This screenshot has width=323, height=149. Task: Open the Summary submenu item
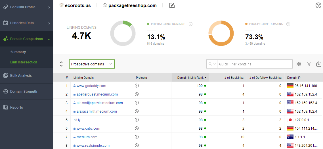click(x=18, y=52)
